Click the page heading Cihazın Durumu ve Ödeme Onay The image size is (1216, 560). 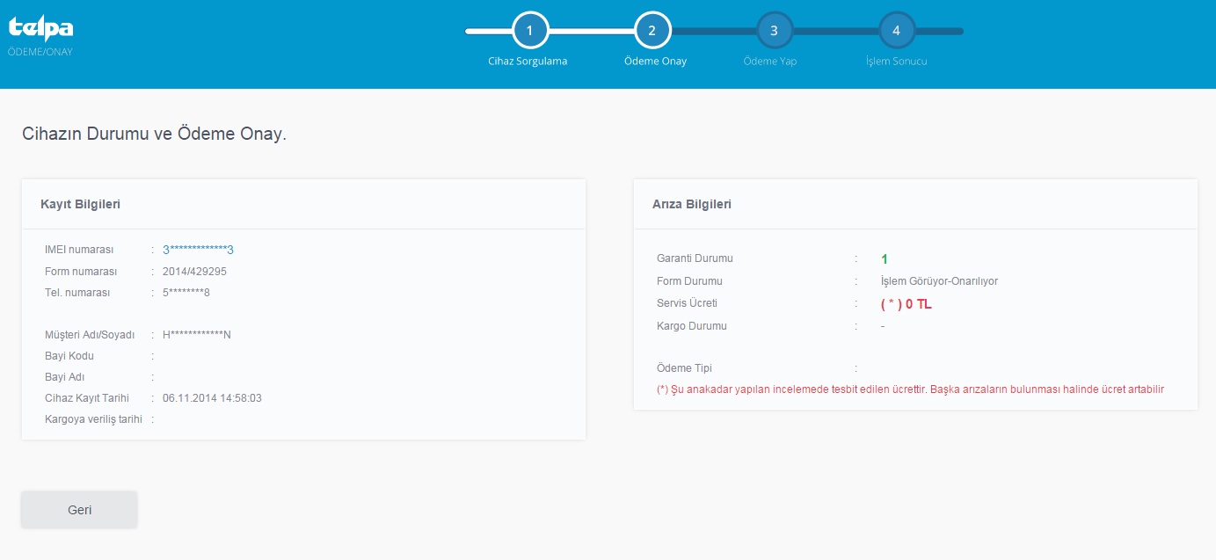(154, 135)
